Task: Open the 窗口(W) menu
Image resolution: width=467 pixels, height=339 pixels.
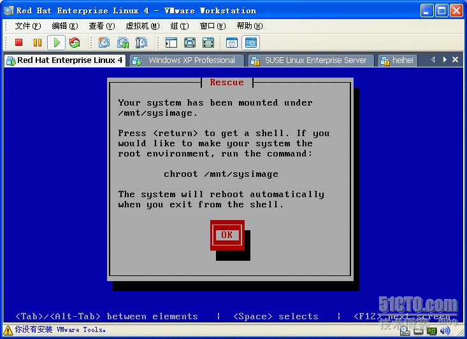Action: [213, 26]
